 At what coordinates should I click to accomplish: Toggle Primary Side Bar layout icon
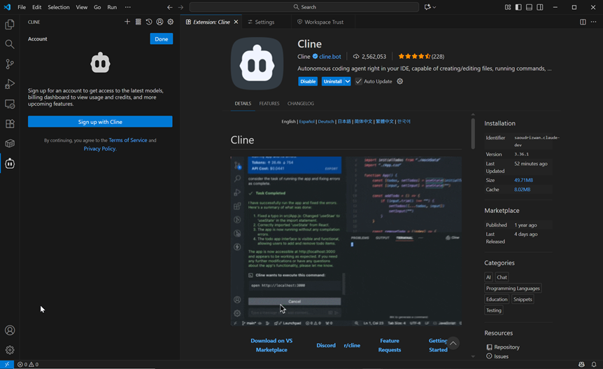coord(518,7)
